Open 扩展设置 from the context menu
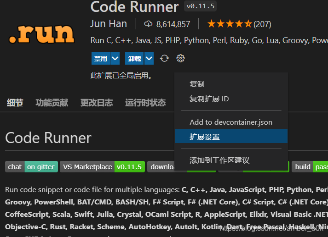This screenshot has width=328, height=237. point(231,136)
